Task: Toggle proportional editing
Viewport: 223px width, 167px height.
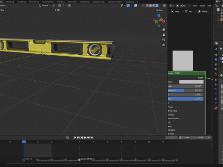Action: tap(69, 6)
